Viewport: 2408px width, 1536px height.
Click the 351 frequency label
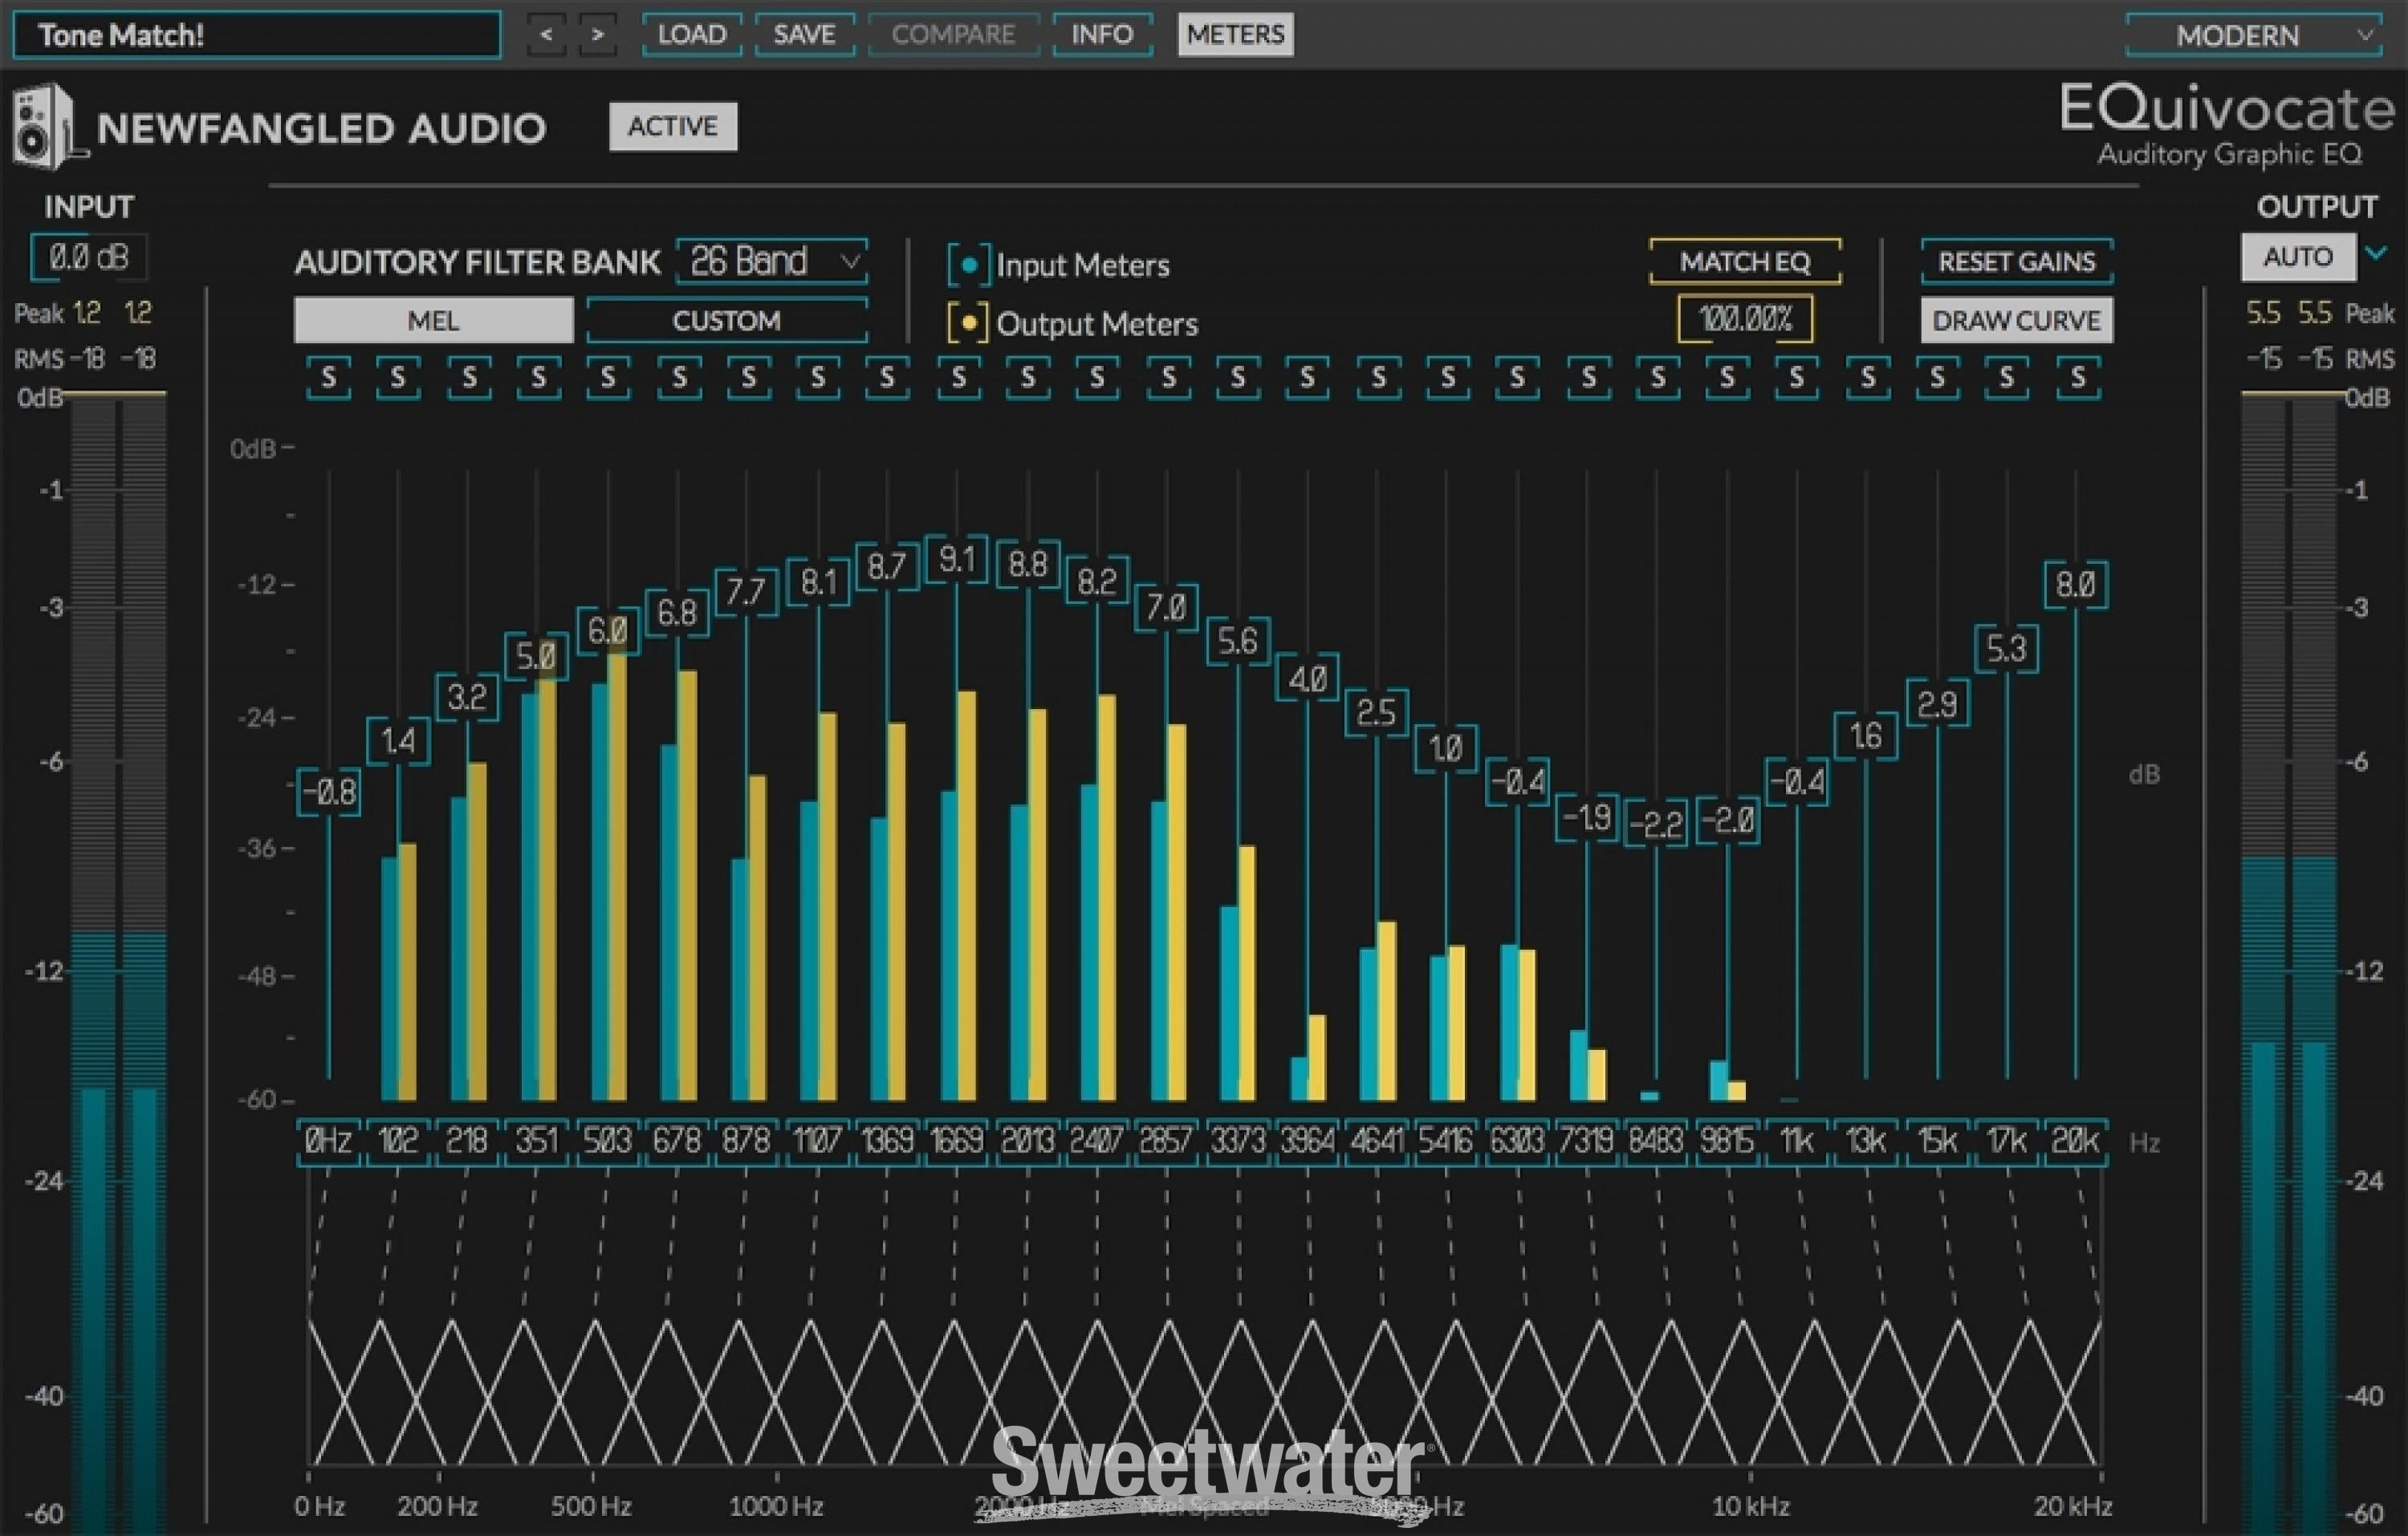pyautogui.click(x=537, y=1141)
